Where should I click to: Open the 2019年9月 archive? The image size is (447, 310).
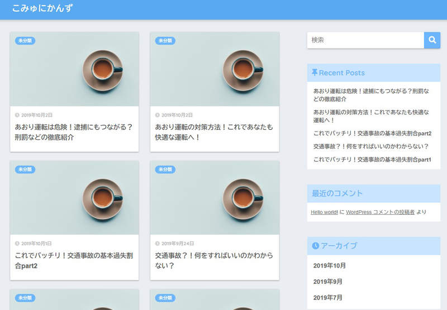pyautogui.click(x=328, y=282)
